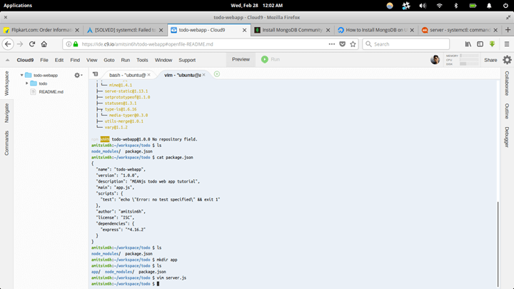The image size is (514, 289).
Task: Add new terminal tab with plus icon
Action: click(x=217, y=74)
